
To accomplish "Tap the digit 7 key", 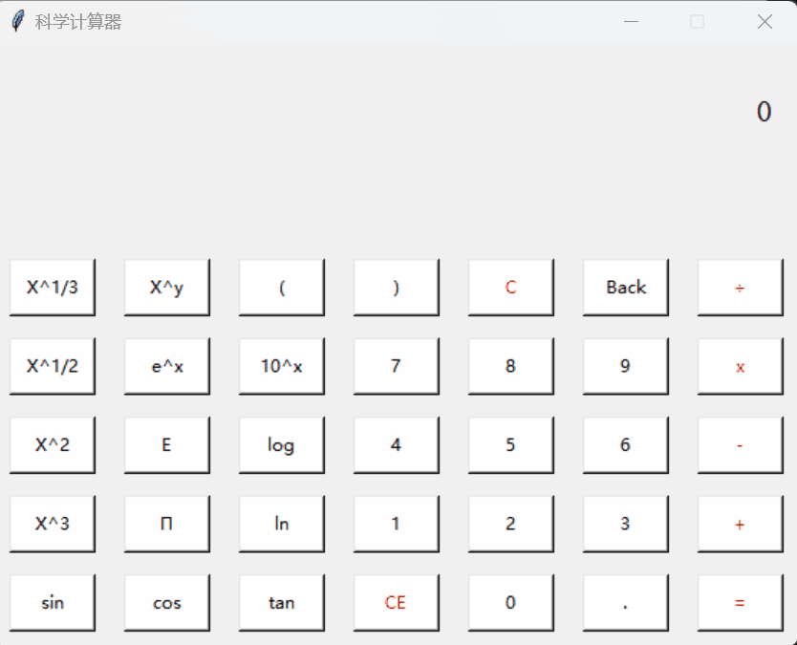I will pyautogui.click(x=397, y=367).
